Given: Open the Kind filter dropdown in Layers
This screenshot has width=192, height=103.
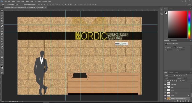Looking at the screenshot, I should pos(168,75).
